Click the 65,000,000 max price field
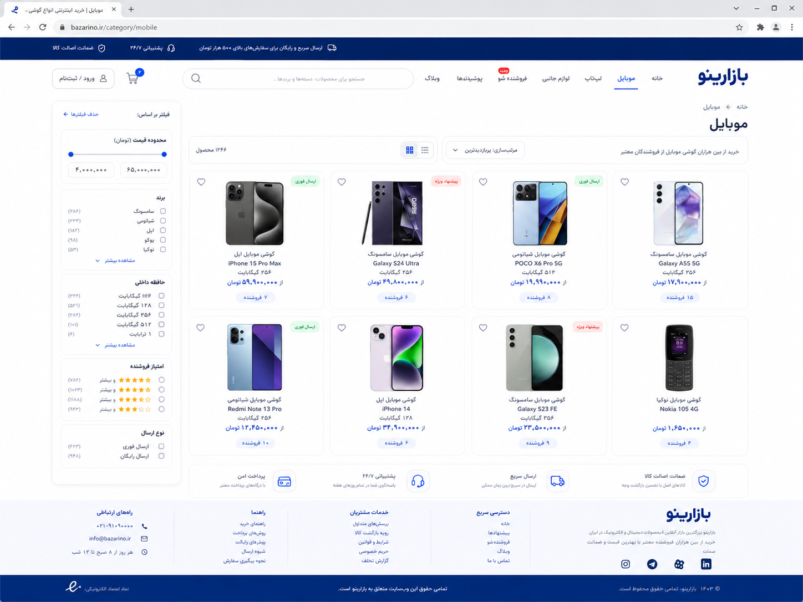 click(144, 170)
